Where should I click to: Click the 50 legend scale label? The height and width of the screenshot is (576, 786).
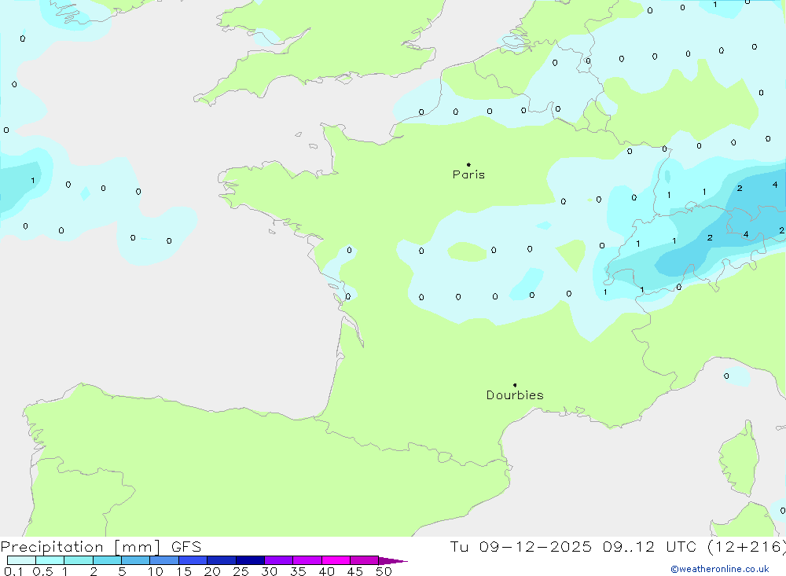point(384,571)
